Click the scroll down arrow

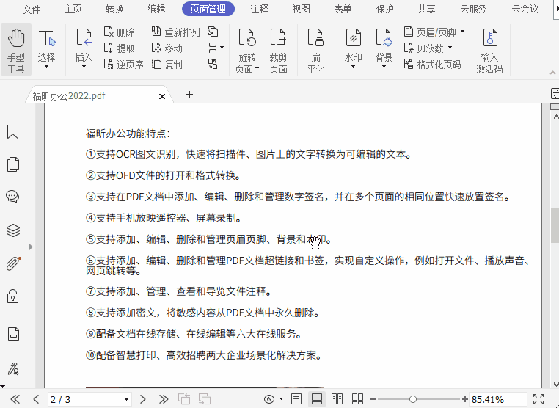click(556, 385)
